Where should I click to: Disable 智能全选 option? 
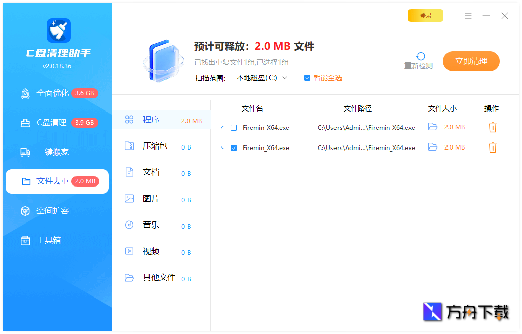[x=307, y=78]
